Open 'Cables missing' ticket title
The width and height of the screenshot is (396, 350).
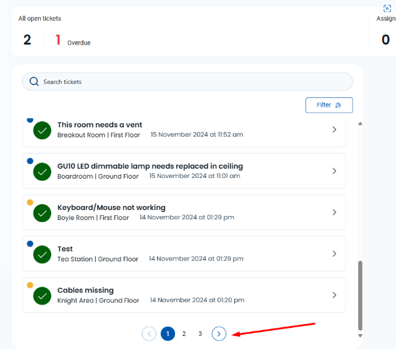click(85, 290)
